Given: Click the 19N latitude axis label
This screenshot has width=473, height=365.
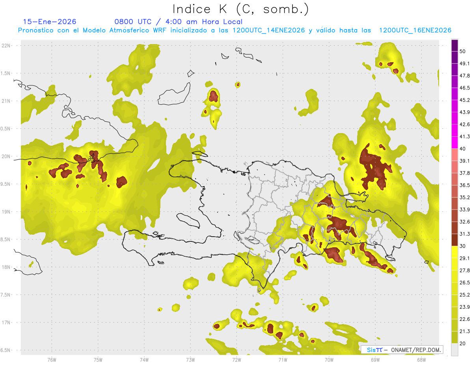Looking at the screenshot, I should (x=6, y=211).
